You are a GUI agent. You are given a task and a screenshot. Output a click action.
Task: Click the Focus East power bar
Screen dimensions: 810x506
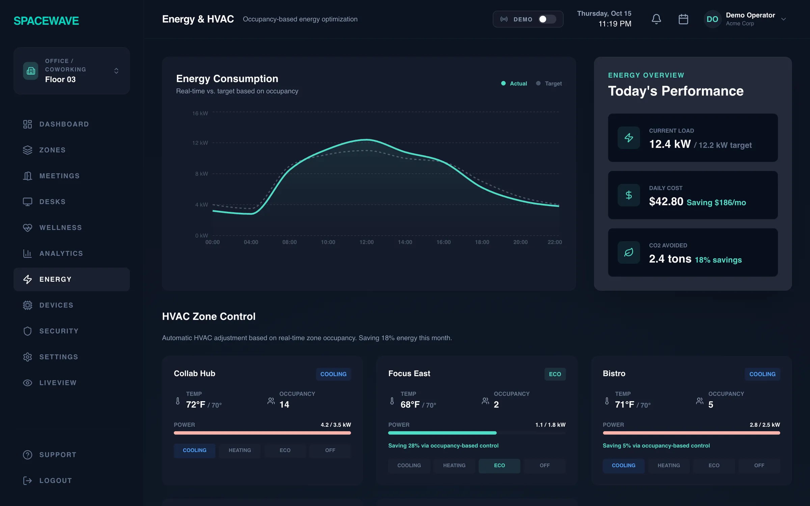(x=477, y=433)
